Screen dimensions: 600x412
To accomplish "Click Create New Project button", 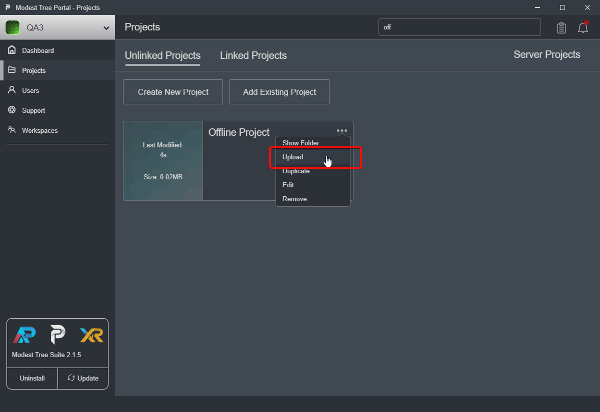I will click(x=173, y=92).
